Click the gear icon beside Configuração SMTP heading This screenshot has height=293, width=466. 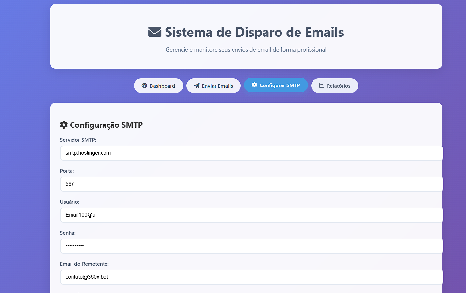(x=63, y=124)
